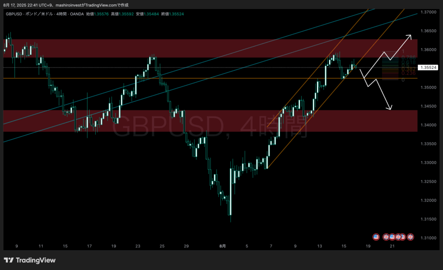443x270 pixels.
Task: Click the 1.36500 price axis label
Action: pyautogui.click(x=428, y=31)
